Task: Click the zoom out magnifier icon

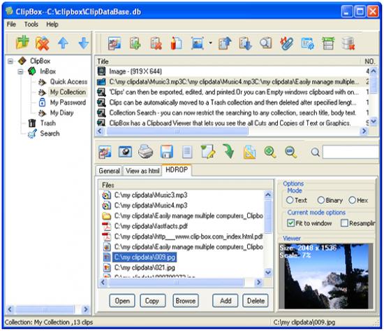Action: pos(291,152)
